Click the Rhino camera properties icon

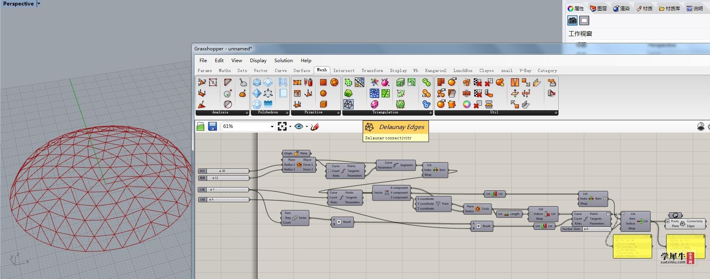click(572, 20)
